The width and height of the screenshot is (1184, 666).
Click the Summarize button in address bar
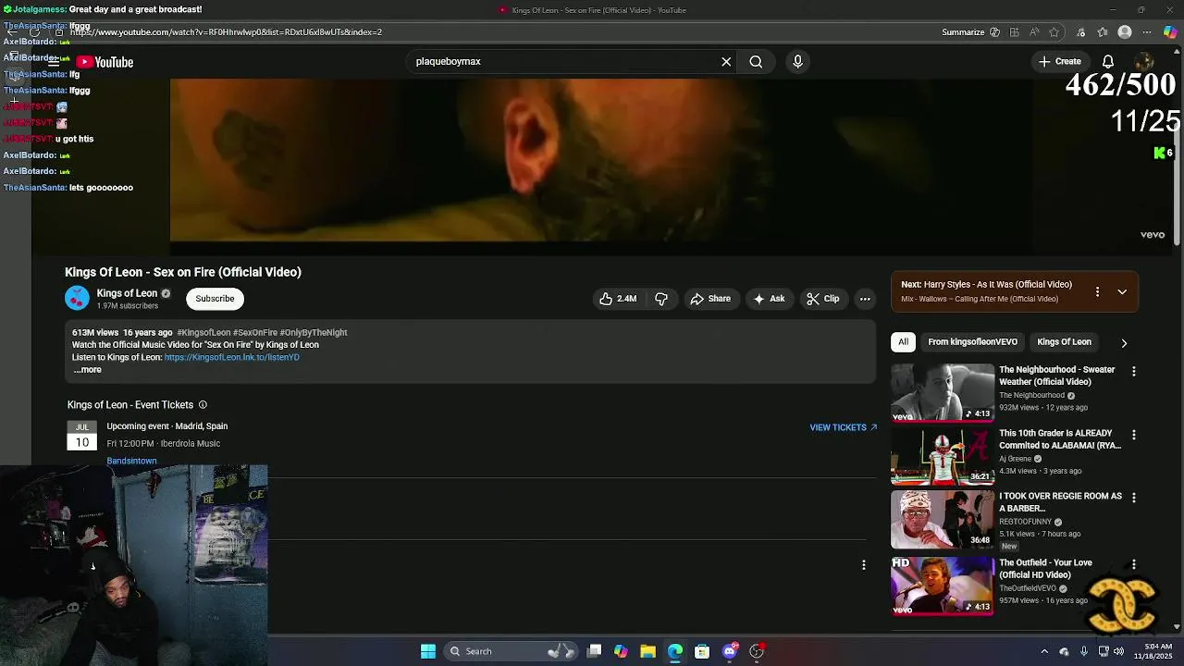tap(970, 32)
